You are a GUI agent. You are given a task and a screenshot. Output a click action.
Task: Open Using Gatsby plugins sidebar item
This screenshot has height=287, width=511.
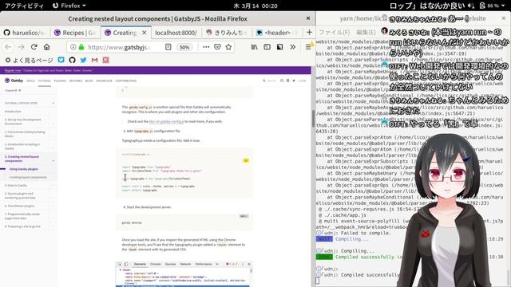point(24,169)
